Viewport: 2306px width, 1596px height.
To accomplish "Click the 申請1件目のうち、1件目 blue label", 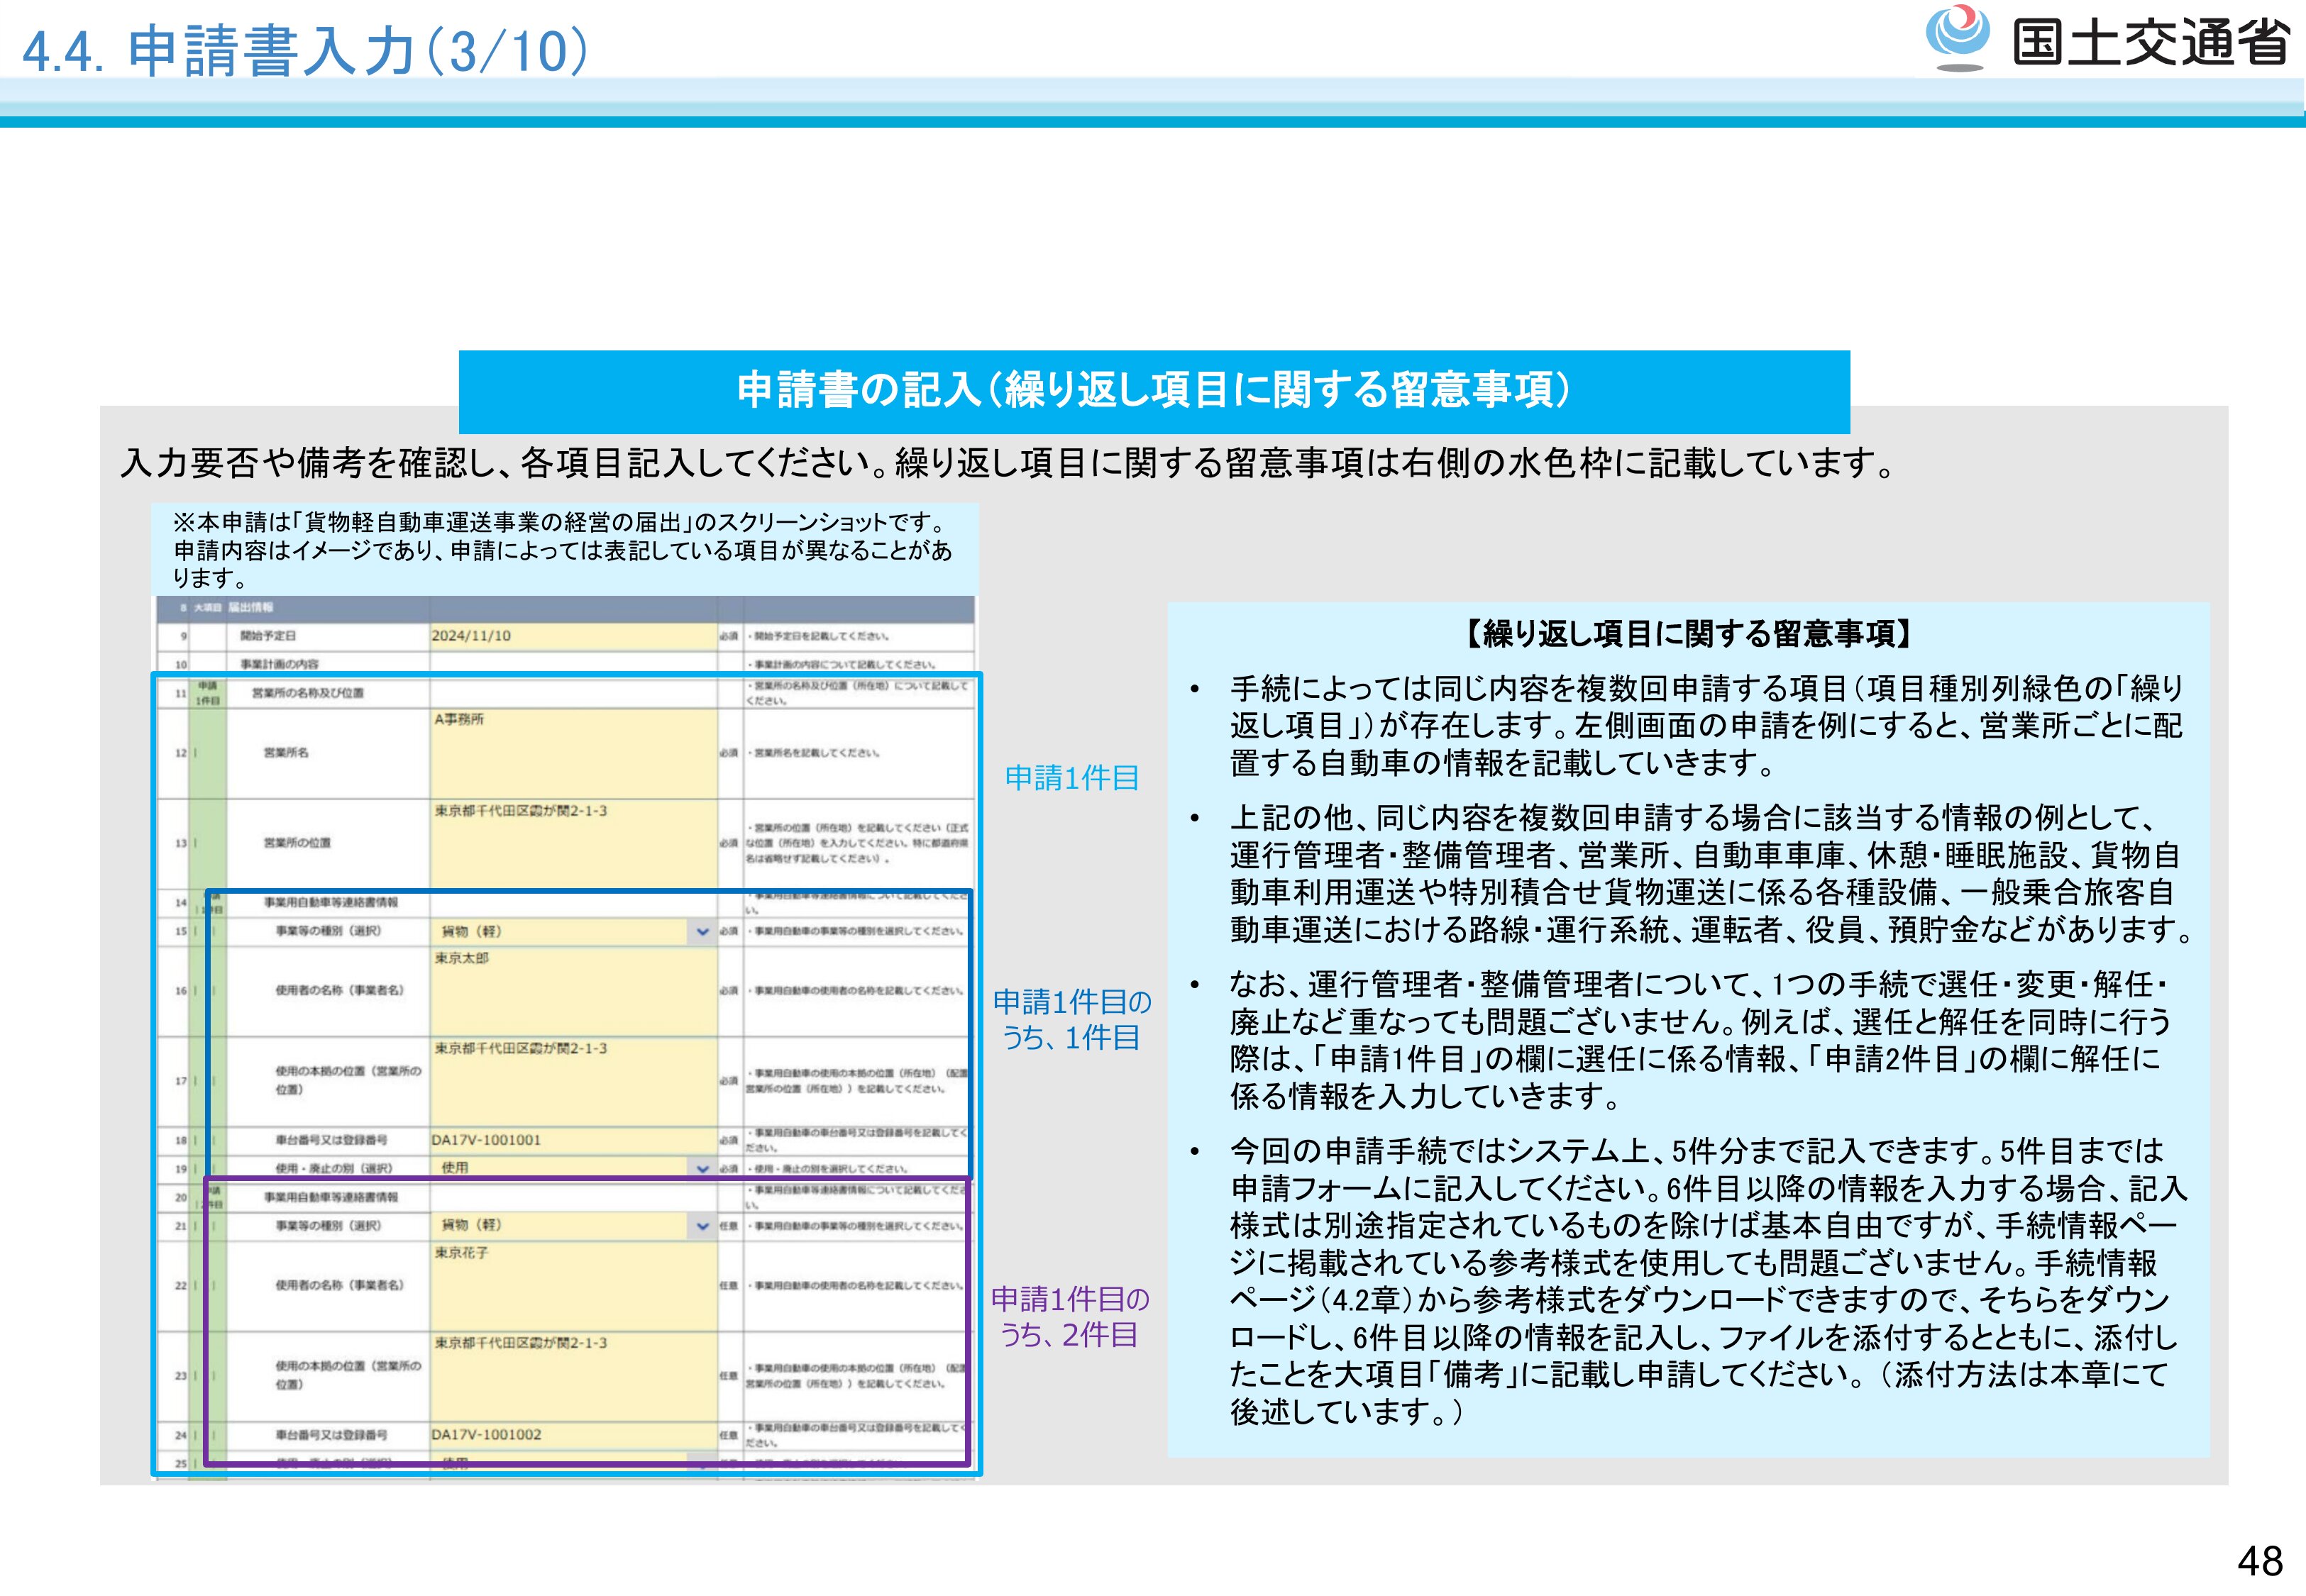I will pyautogui.click(x=1071, y=1020).
